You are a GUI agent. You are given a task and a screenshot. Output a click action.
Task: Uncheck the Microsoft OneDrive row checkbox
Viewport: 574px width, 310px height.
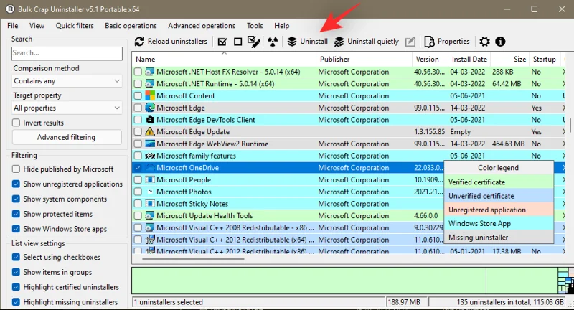pyautogui.click(x=138, y=168)
